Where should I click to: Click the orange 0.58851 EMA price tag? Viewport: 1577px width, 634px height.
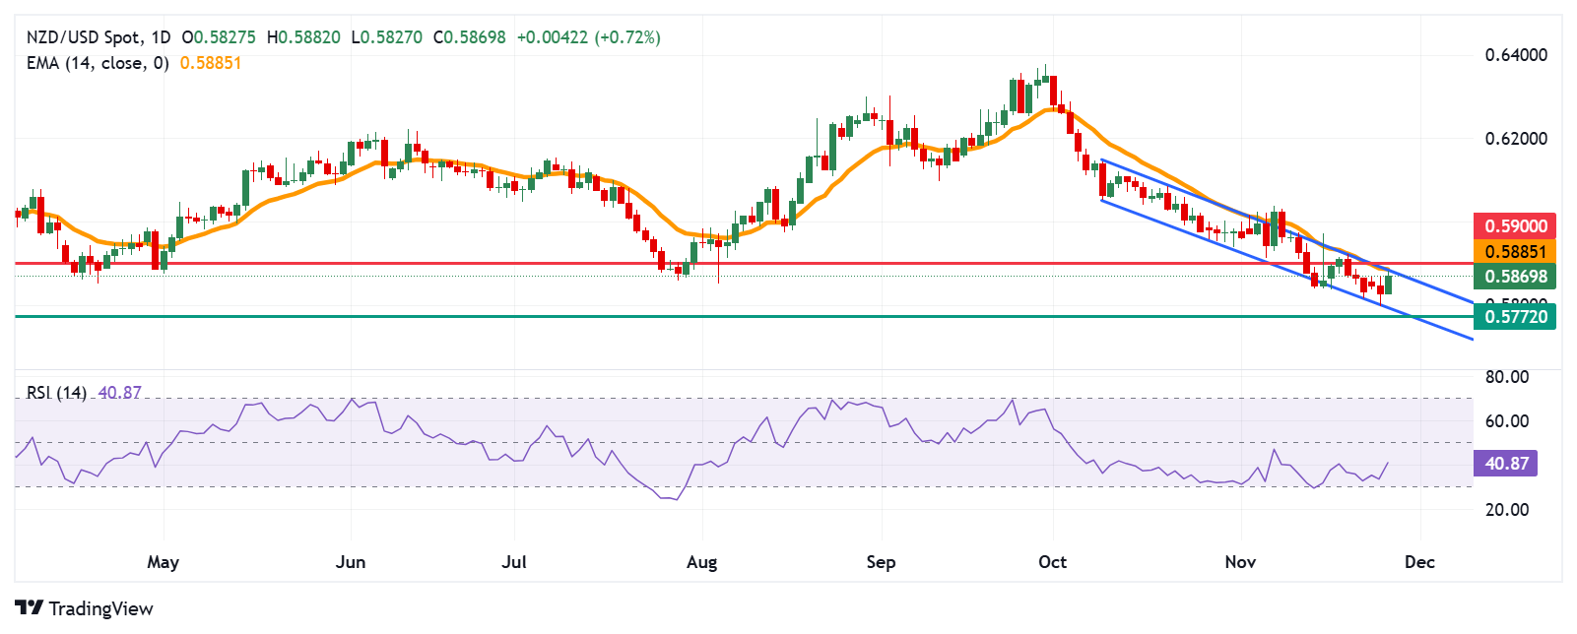click(1515, 251)
